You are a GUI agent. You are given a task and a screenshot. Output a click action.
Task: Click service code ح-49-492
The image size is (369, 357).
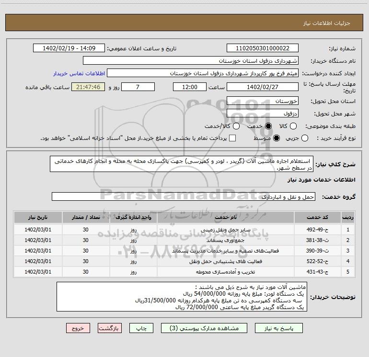pos(317,230)
